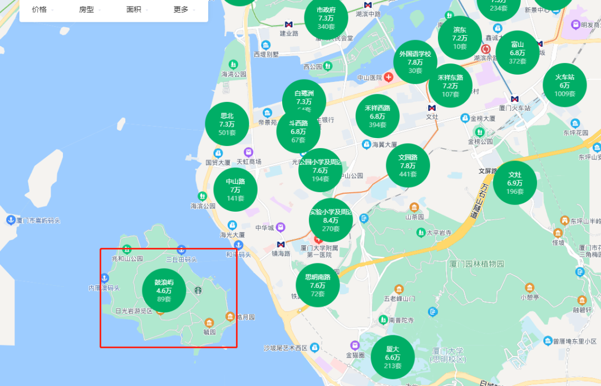Click the 天虹商场 shopping icon
601x386 pixels.
(248, 152)
